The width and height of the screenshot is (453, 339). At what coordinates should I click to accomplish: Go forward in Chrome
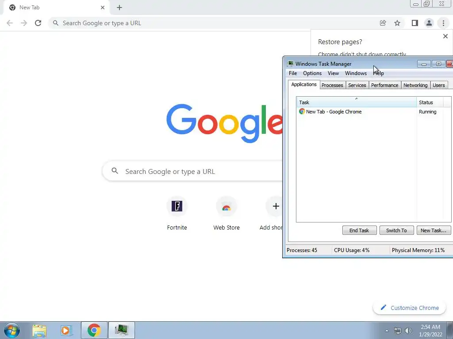pyautogui.click(x=24, y=23)
